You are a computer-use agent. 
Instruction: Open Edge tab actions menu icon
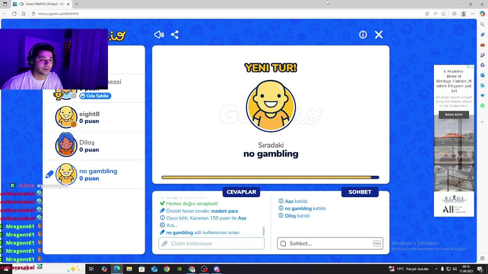[4, 4]
